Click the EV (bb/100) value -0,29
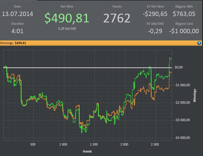The height and width of the screenshot is (156, 203). [x=155, y=31]
